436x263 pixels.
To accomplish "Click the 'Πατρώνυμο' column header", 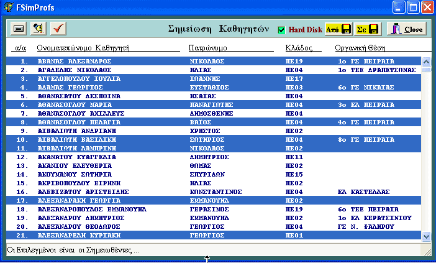I will click(207, 47).
